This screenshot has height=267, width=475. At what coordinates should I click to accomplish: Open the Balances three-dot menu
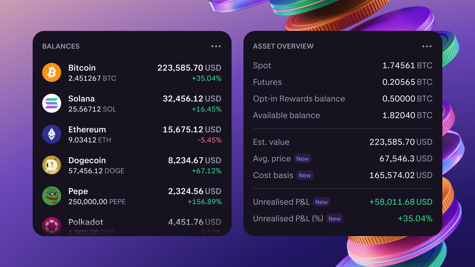216,46
